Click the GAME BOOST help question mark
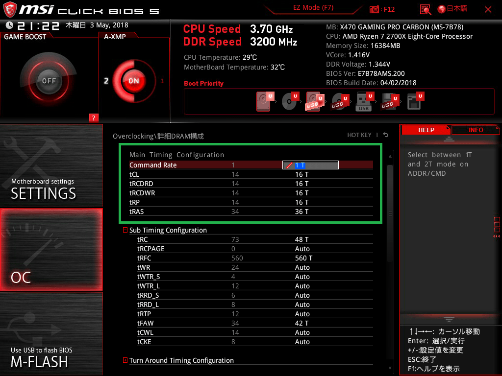 pyautogui.click(x=94, y=117)
